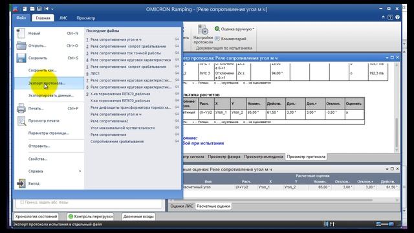Viewport: 414px width, 233px height.
Task: Select Свойства menu entry
Action: click(x=49, y=159)
